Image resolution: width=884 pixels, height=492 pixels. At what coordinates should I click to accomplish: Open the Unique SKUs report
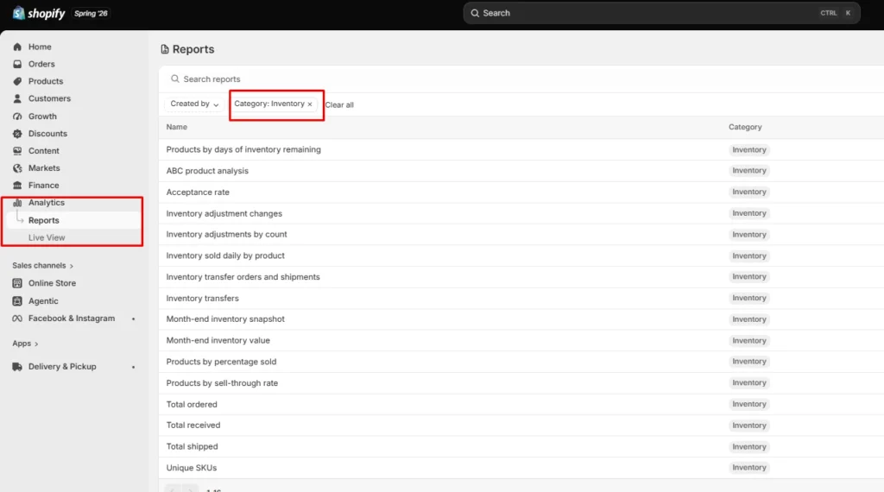tap(191, 468)
